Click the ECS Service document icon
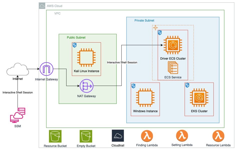This screenshot has height=152, width=237. [x=173, y=68]
